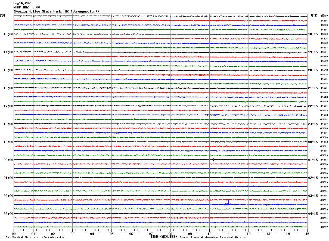The height and width of the screenshot is (241, 329).
Task: Click the DC offset value -15664
Action: (x=324, y=52)
